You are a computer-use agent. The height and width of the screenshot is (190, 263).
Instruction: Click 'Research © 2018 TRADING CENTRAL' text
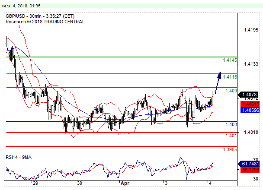pos(45,22)
